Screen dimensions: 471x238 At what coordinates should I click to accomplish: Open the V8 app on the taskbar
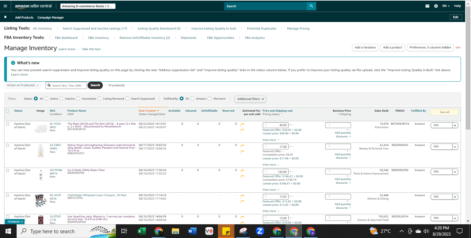point(209,231)
